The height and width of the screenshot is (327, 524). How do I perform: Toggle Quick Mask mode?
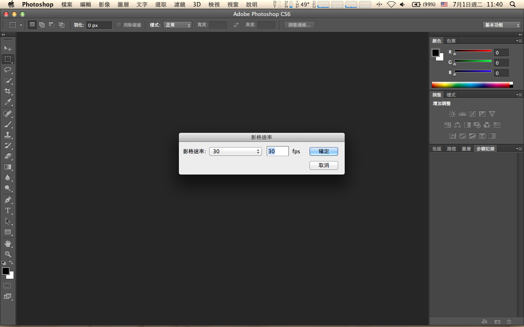pyautogui.click(x=7, y=285)
